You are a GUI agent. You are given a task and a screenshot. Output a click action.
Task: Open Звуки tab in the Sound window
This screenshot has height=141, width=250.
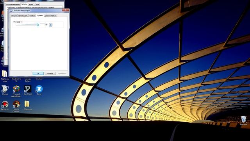click(30, 4)
